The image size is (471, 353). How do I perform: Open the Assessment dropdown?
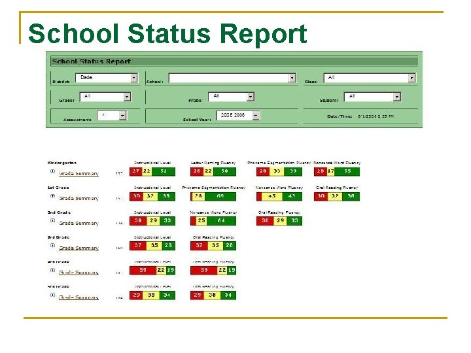(111, 116)
